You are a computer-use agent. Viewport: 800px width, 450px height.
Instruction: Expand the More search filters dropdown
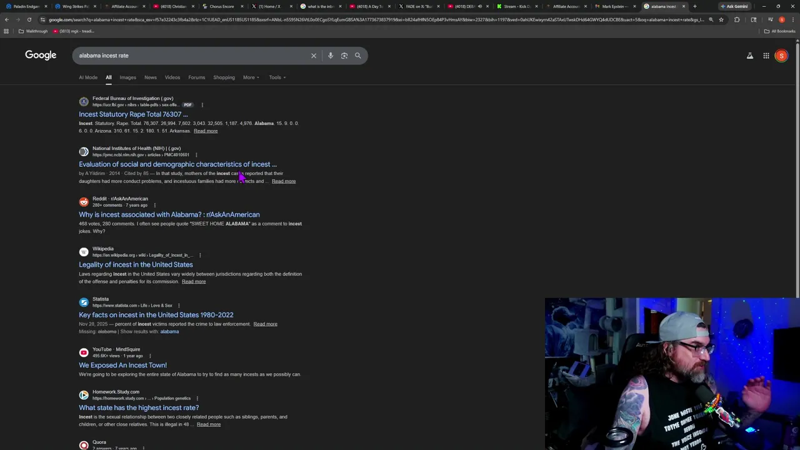[x=251, y=77]
